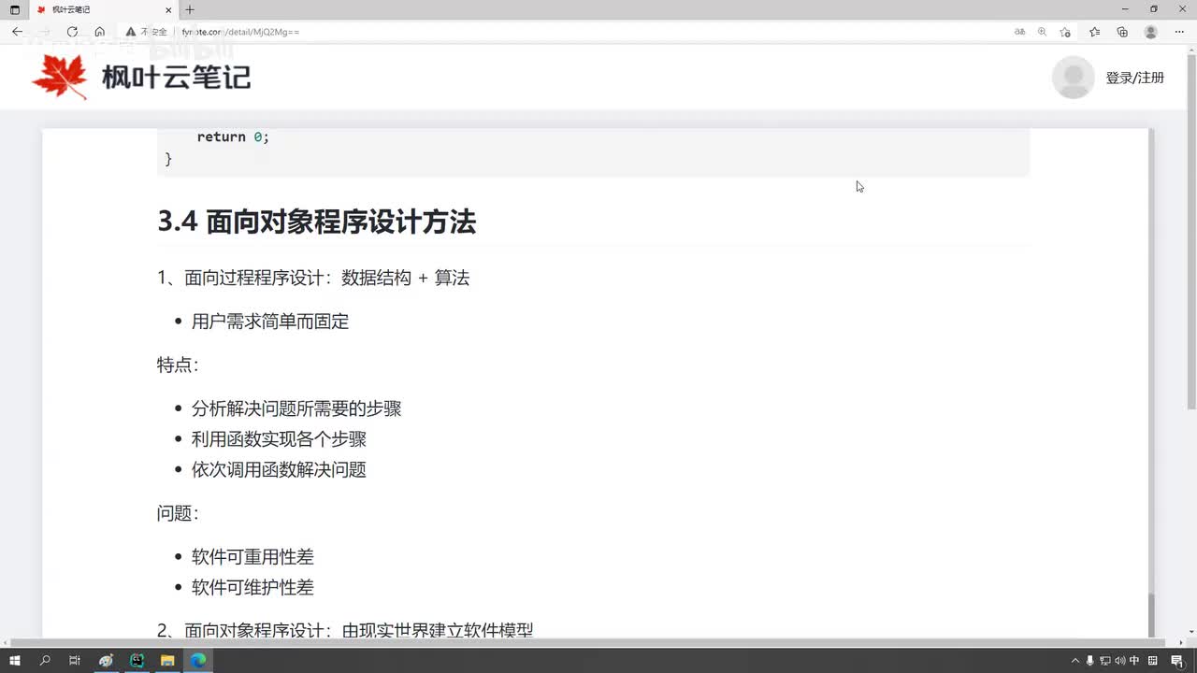1197x673 pixels.
Task: Select the 枫叶云笔记 browser tab
Action: [x=103, y=9]
